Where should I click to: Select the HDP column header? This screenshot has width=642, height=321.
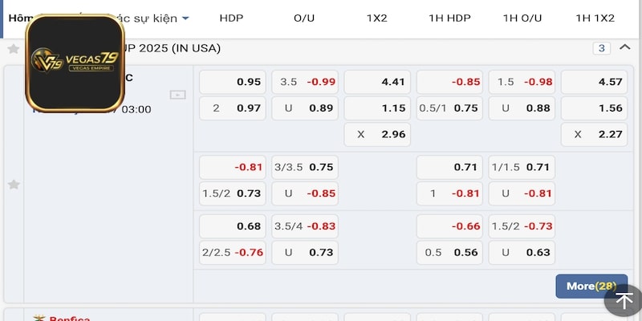(231, 18)
